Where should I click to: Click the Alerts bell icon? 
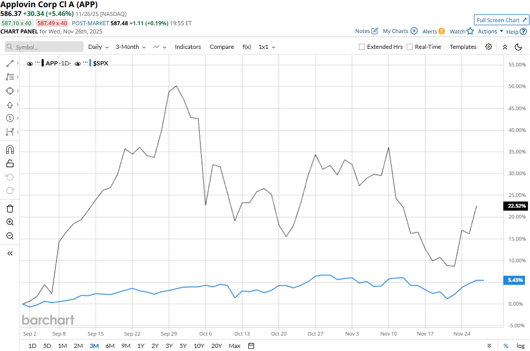click(x=442, y=31)
